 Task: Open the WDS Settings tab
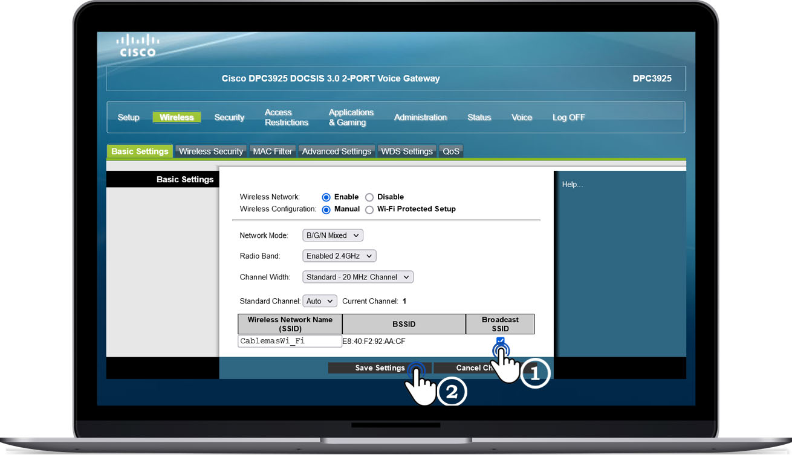[407, 151]
